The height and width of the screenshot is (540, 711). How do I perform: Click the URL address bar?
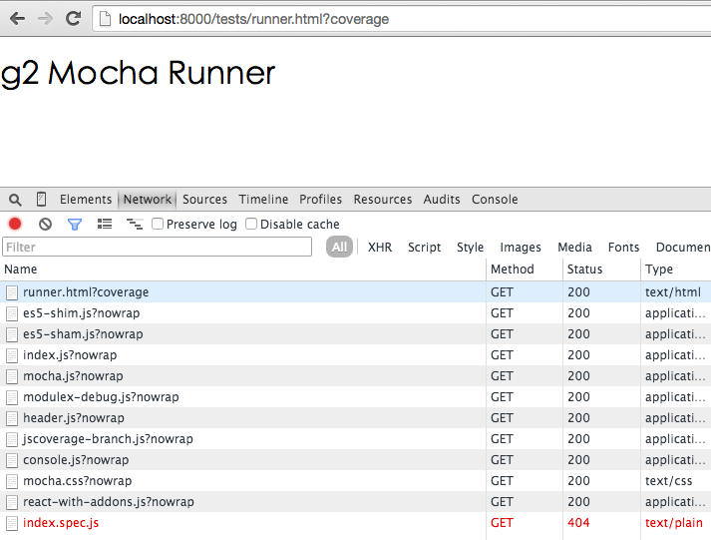pyautogui.click(x=402, y=19)
